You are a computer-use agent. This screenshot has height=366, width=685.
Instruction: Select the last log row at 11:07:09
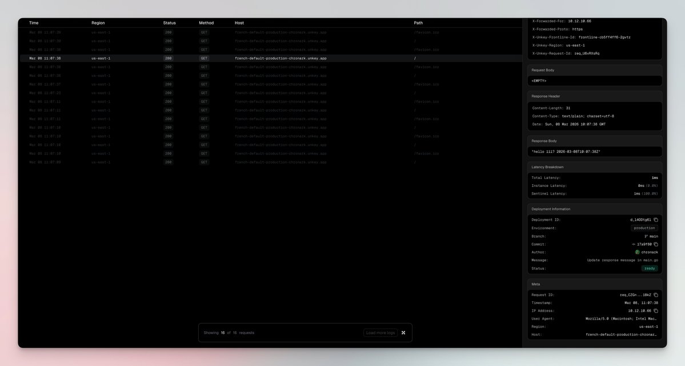tap(271, 162)
